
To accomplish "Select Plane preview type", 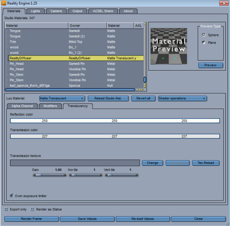I will click(204, 43).
